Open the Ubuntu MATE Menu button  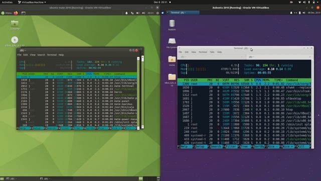[7, 13]
